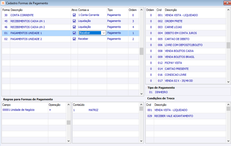Click up arrow of conditions list scrollbar
This screenshot has height=146, width=231.
pos(228,10)
